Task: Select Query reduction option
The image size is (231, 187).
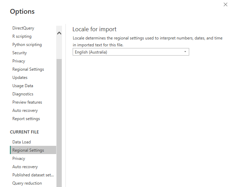Action: coord(27,183)
